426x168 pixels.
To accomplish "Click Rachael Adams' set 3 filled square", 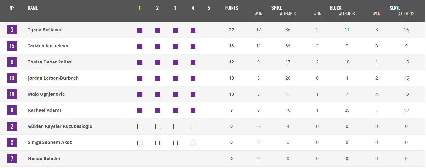I will (x=175, y=111).
